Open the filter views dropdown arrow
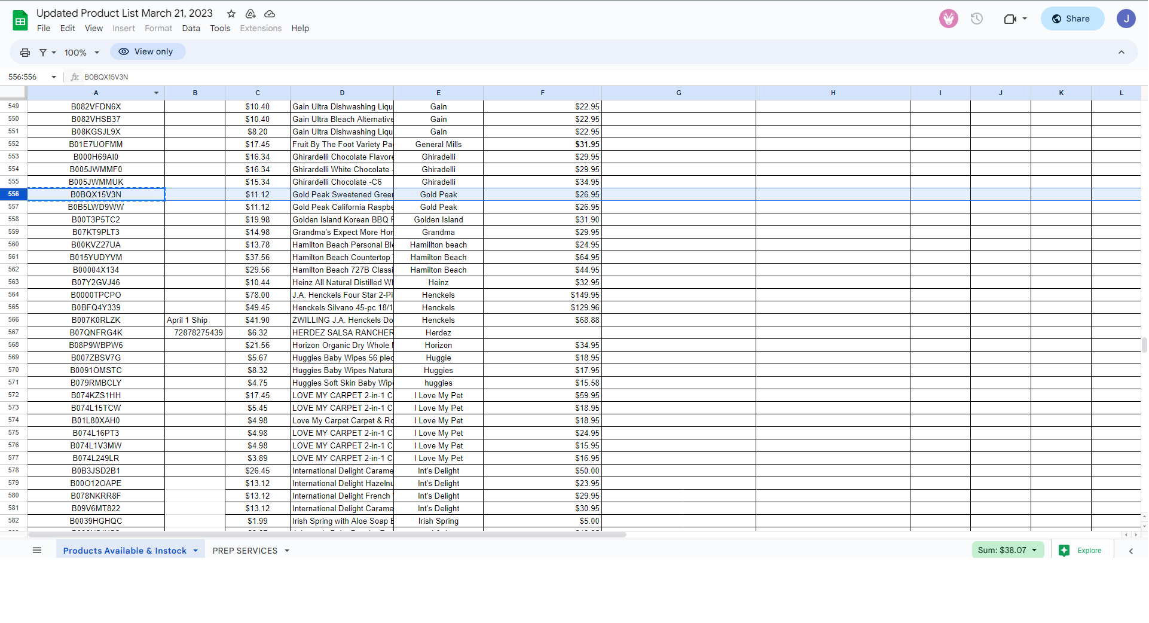The height and width of the screenshot is (623, 1149). [54, 53]
